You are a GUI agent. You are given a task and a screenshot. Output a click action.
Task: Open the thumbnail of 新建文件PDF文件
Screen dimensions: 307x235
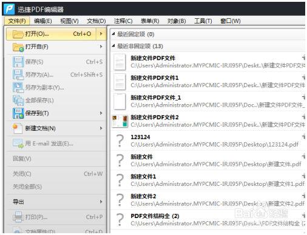tap(120, 62)
